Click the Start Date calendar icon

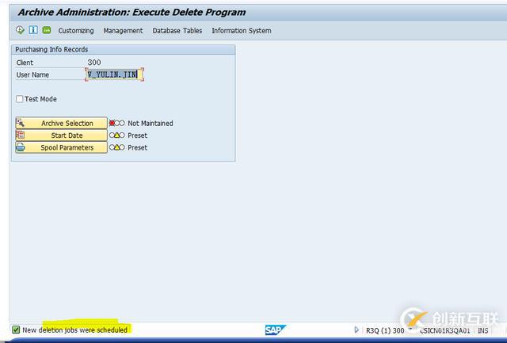coord(21,135)
